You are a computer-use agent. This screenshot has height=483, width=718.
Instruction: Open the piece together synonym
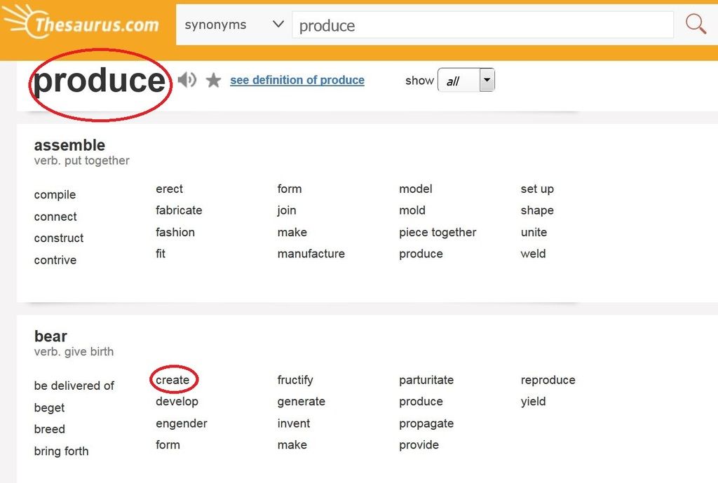coord(438,232)
